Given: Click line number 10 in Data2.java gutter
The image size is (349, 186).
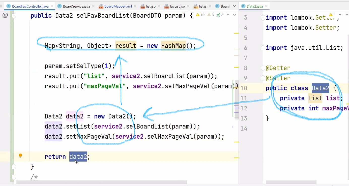Looking at the screenshot, I should 244,88.
